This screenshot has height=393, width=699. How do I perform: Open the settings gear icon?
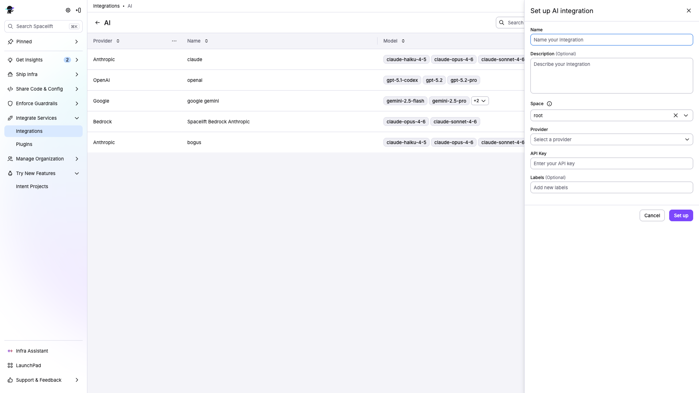[x=68, y=10]
